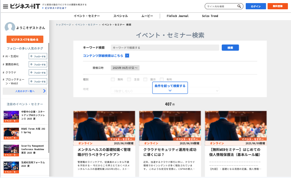The image size is (291, 178).
Task: Open the 開催日時 date picker field
Action: click(x=125, y=68)
